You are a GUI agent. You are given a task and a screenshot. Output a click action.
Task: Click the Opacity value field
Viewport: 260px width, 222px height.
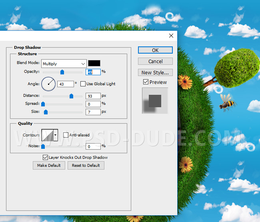pos(93,72)
